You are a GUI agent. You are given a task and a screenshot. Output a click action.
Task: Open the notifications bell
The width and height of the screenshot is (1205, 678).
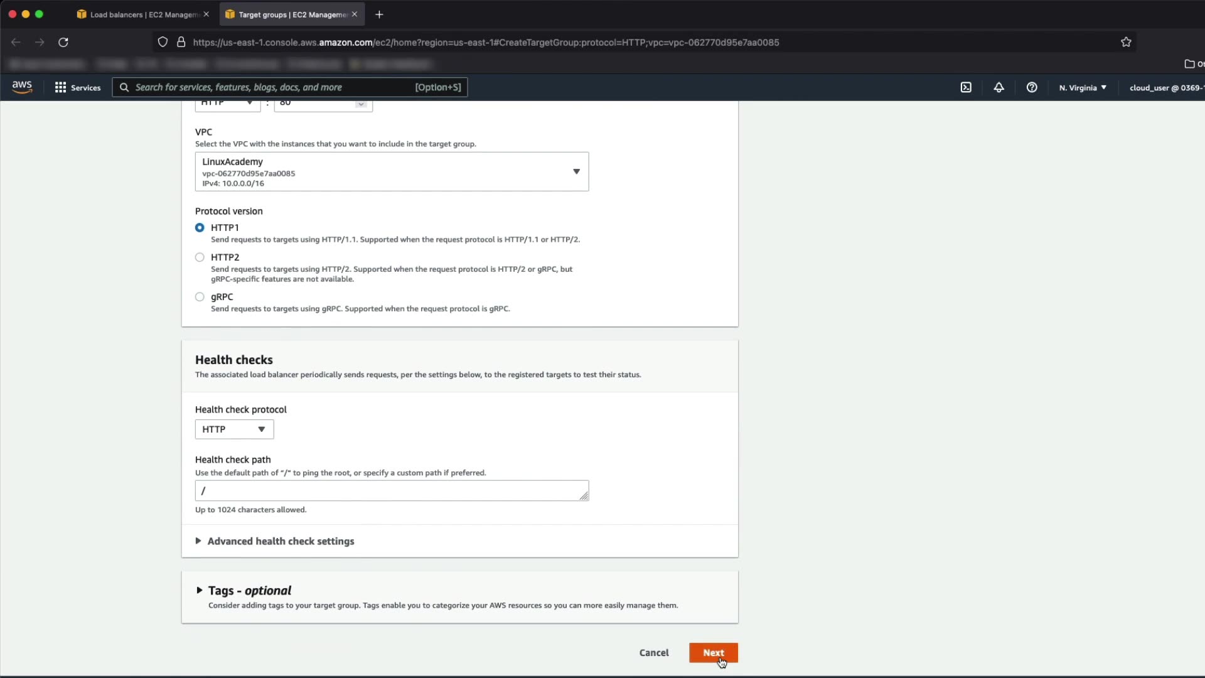point(999,87)
